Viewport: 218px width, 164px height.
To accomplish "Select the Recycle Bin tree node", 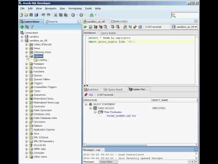I will point(40,145).
